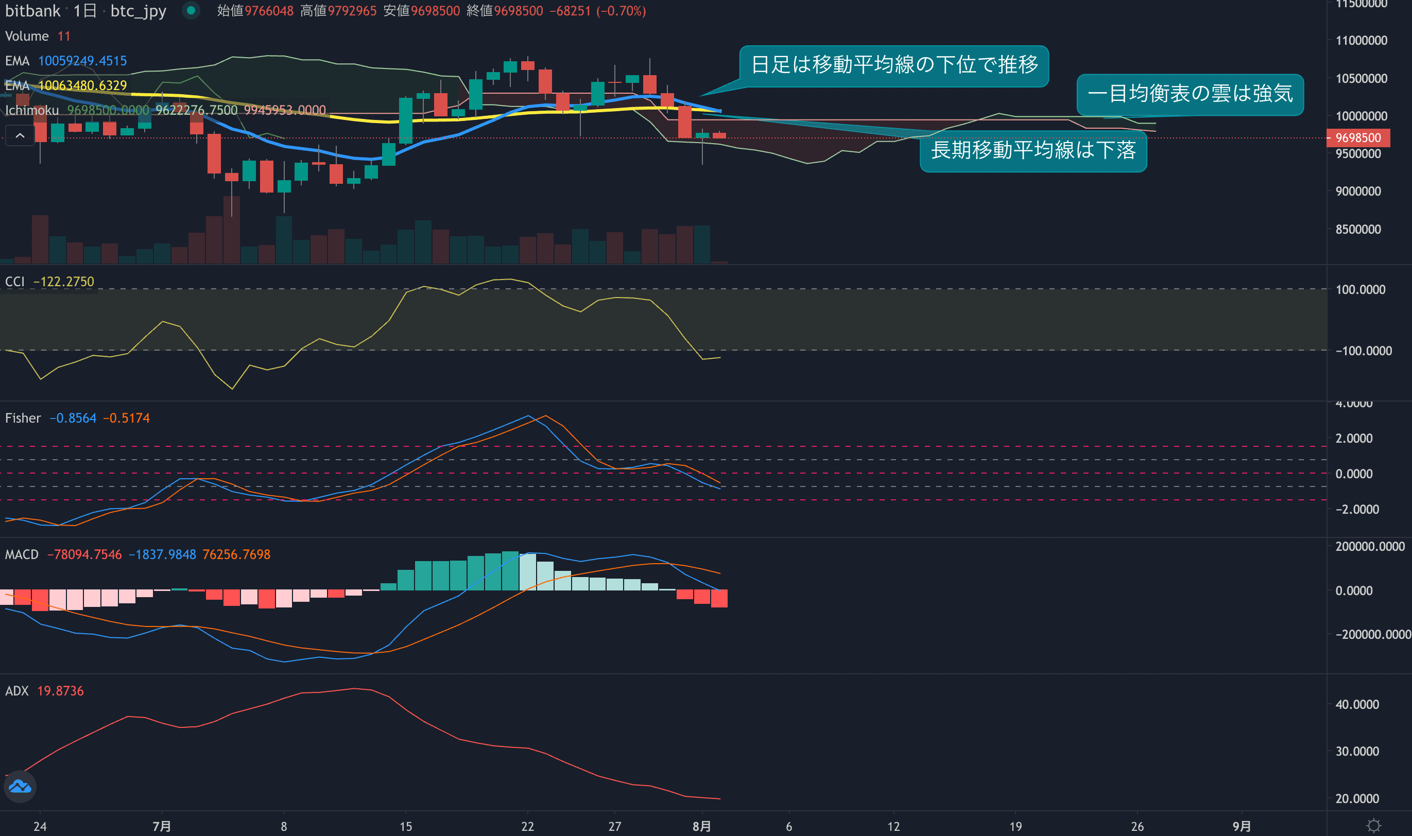Select the CCI indicator label
Viewport: 1412px width, 836px height.
pos(14,282)
